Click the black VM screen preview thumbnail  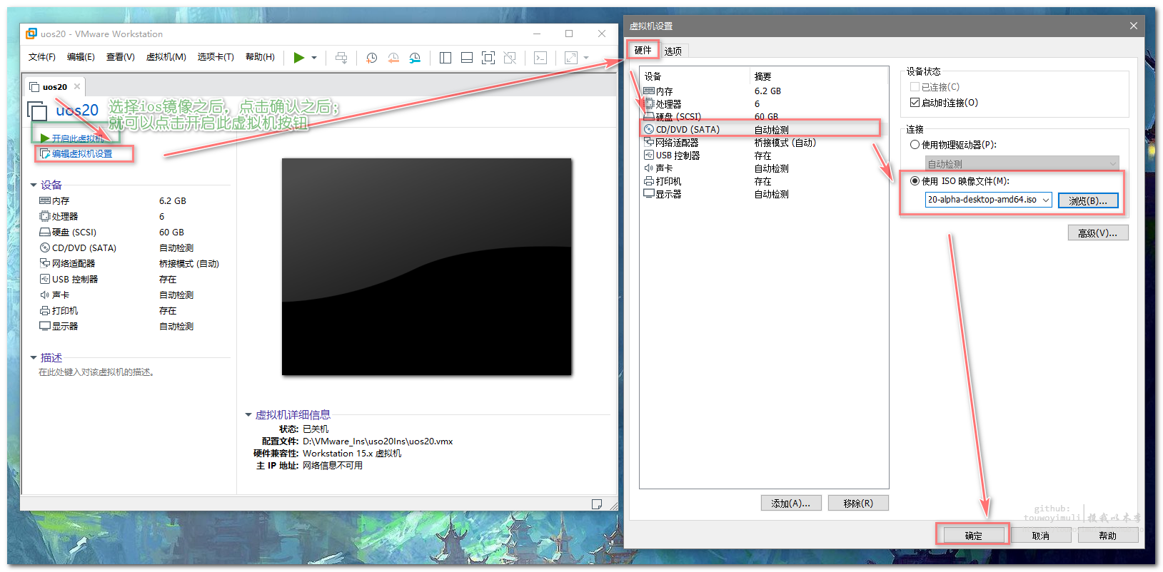coord(427,267)
